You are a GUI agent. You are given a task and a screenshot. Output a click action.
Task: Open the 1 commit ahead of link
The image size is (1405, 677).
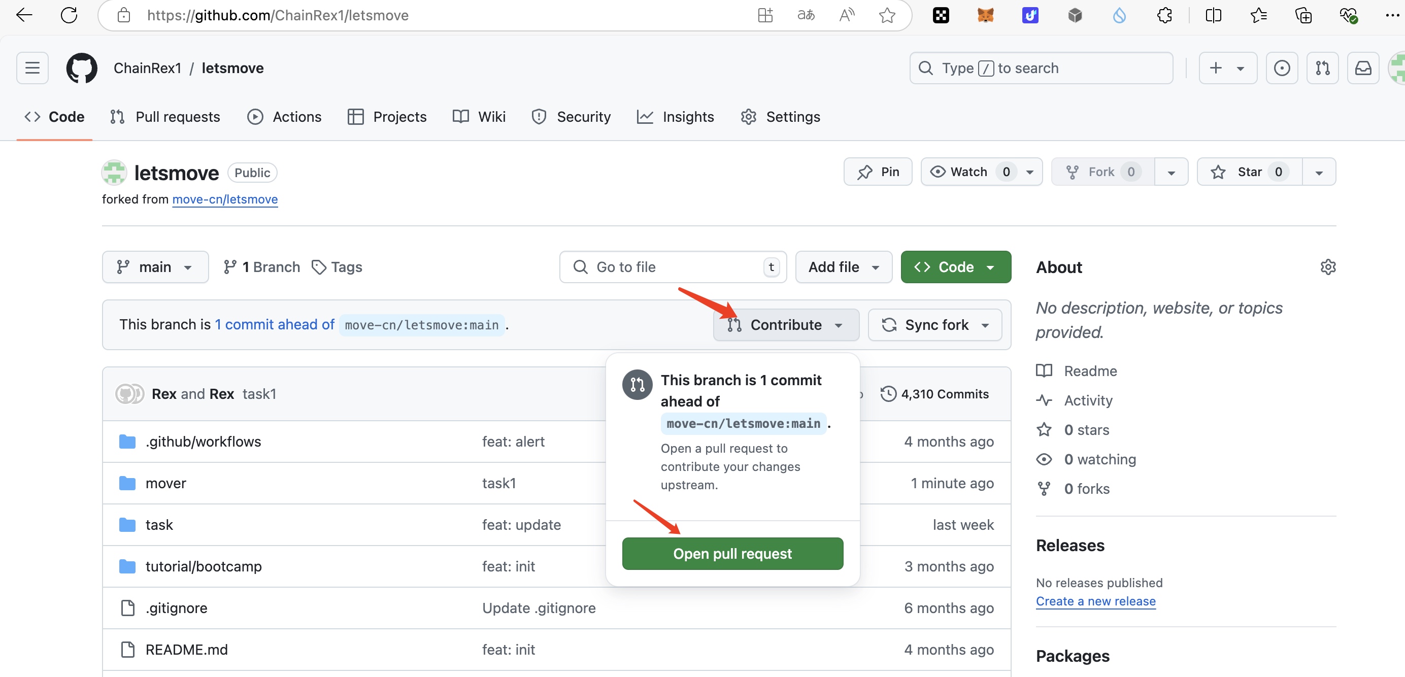pos(274,325)
